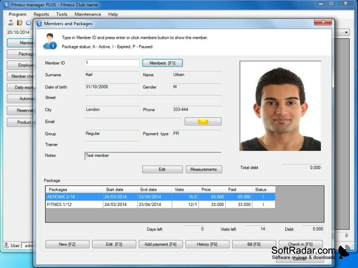
Task: Click the Name field showing Urban
Action: (x=197, y=75)
